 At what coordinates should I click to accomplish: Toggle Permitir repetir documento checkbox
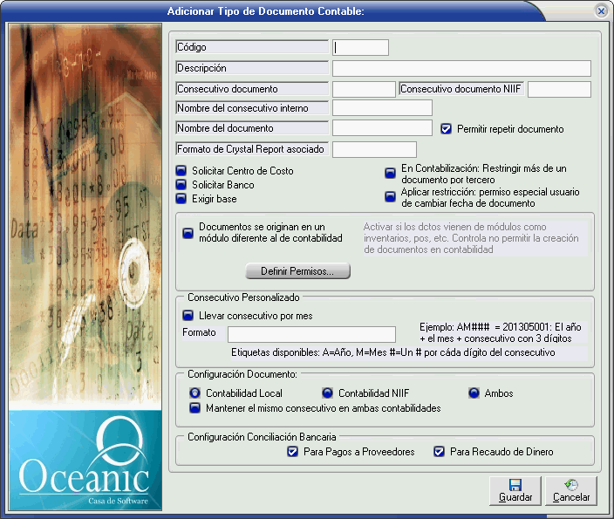(447, 129)
